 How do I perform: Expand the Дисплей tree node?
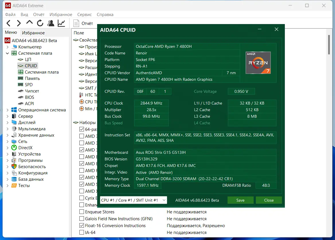pyautogui.click(x=7, y=123)
